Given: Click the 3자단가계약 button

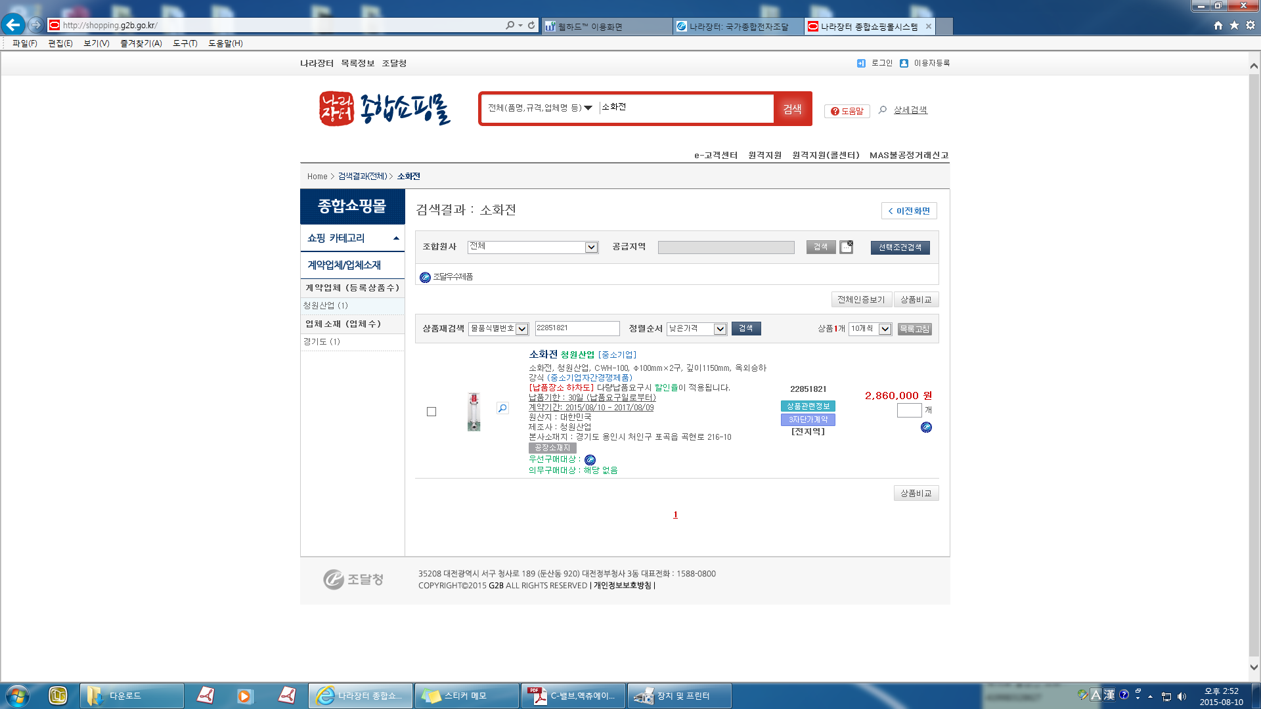Looking at the screenshot, I should (x=808, y=419).
